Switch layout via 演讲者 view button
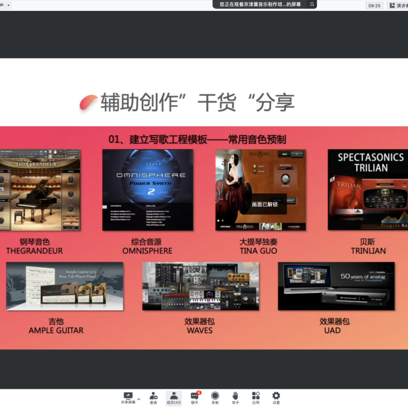Screen dimensions: 408x408 tap(398, 5)
